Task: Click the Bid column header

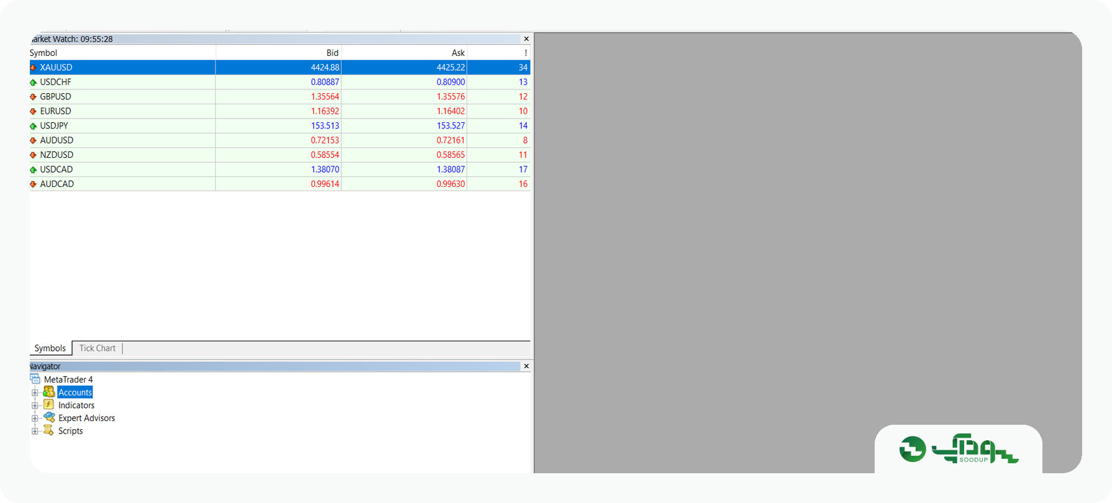Action: point(278,53)
